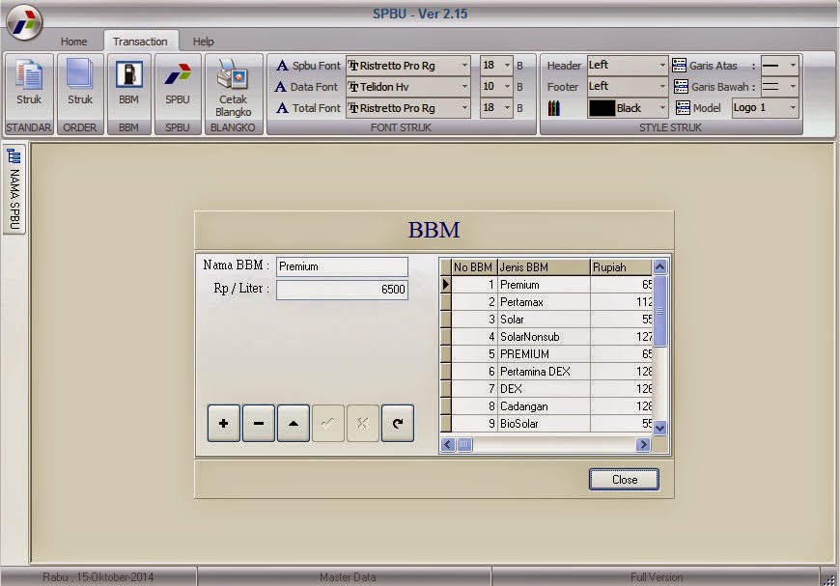Viewport: 840px width, 586px height.
Task: Select the Cadangan row
Action: click(x=546, y=406)
